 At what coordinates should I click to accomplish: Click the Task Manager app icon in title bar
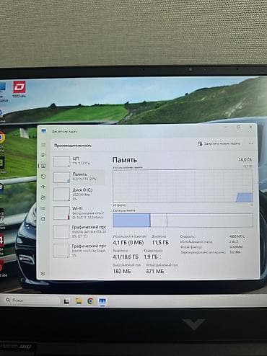click(43, 131)
